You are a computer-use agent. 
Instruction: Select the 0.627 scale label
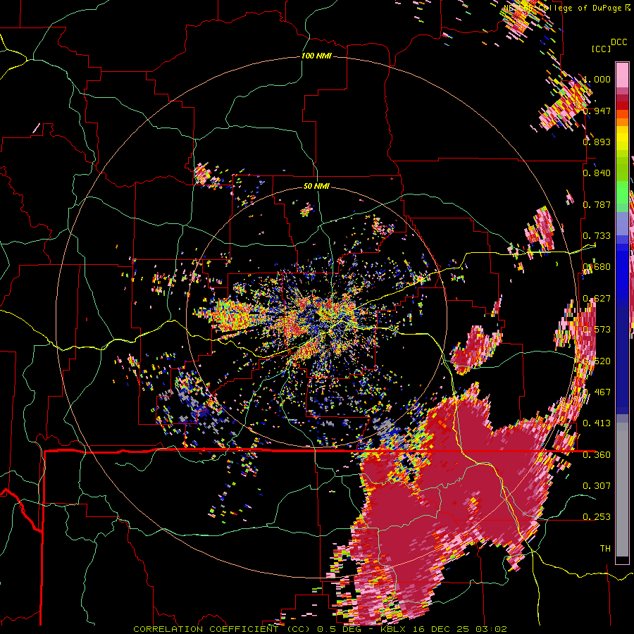click(x=597, y=298)
